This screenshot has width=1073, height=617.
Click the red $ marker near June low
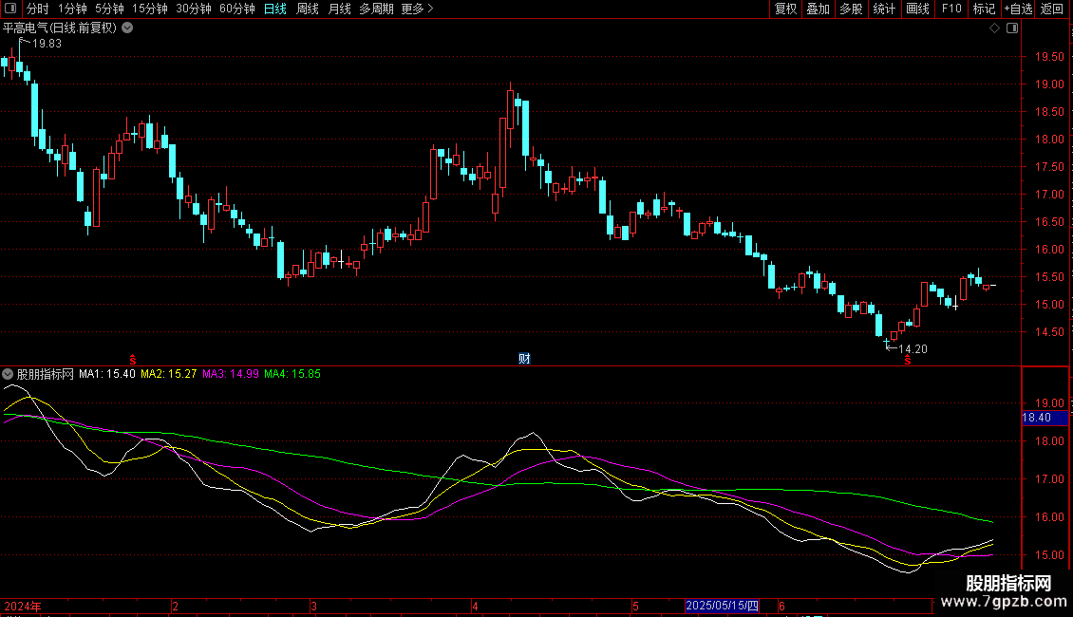pyautogui.click(x=908, y=360)
